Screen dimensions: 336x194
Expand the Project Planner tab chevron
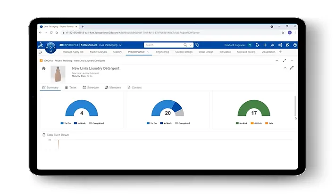[148, 52]
